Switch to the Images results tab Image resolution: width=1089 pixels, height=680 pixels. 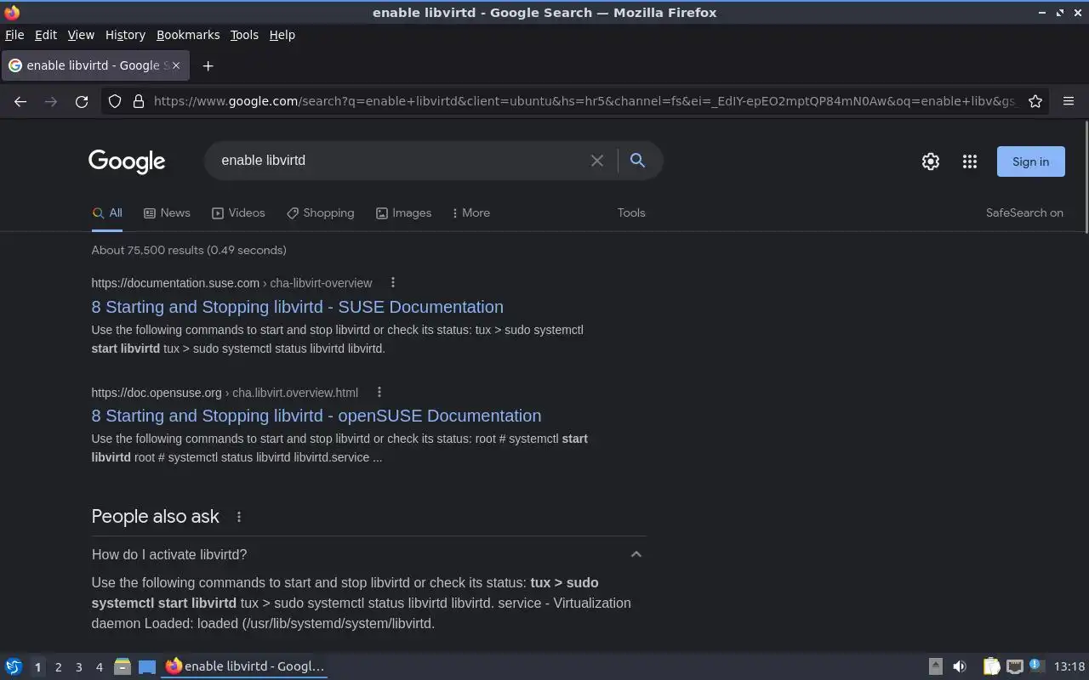403,213
